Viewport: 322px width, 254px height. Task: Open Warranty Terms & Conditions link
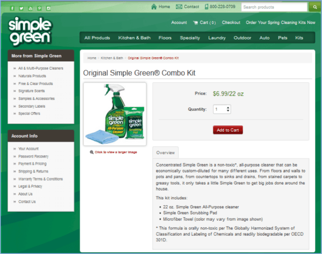tap(40, 179)
